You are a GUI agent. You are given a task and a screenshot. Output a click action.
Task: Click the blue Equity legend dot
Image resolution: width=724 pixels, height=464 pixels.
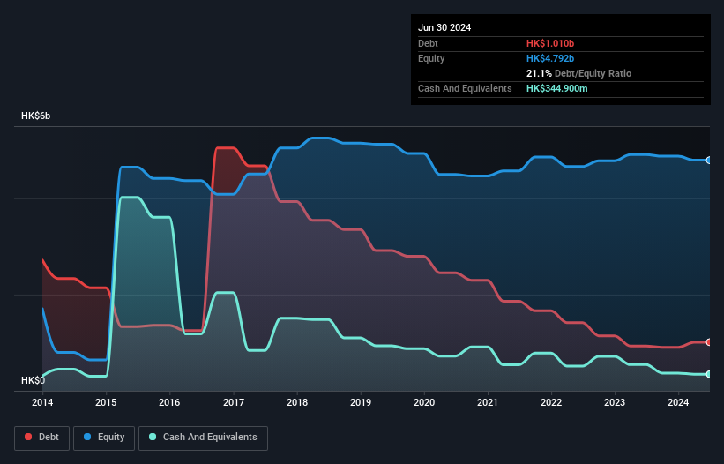click(87, 437)
